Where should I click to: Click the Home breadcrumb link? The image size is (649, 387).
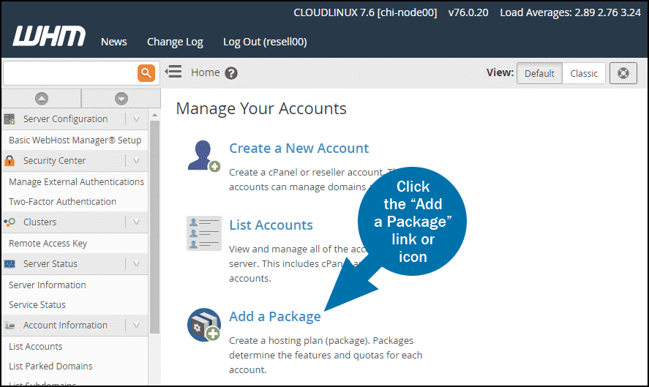coord(206,72)
